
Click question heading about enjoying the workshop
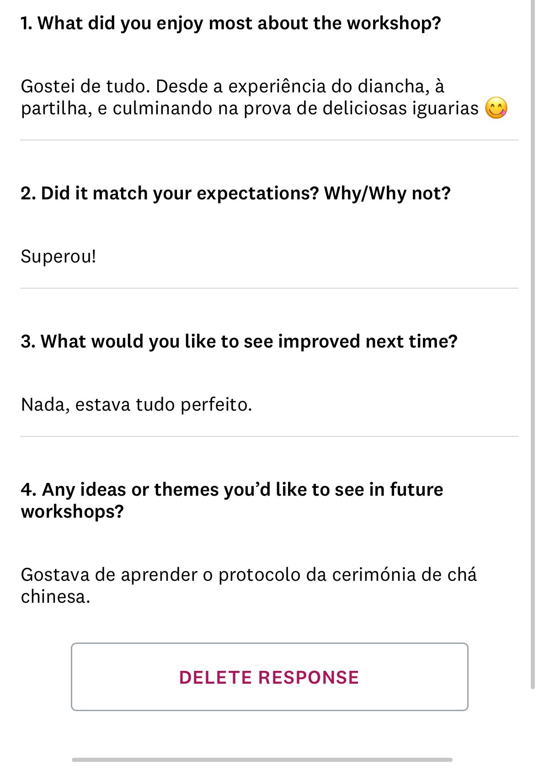230,21
